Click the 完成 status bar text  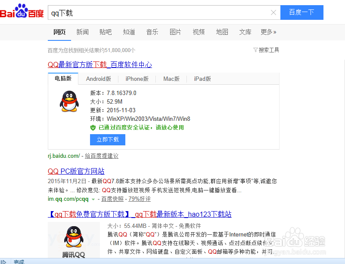click(x=19, y=261)
